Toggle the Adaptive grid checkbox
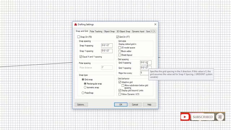 [119, 82]
